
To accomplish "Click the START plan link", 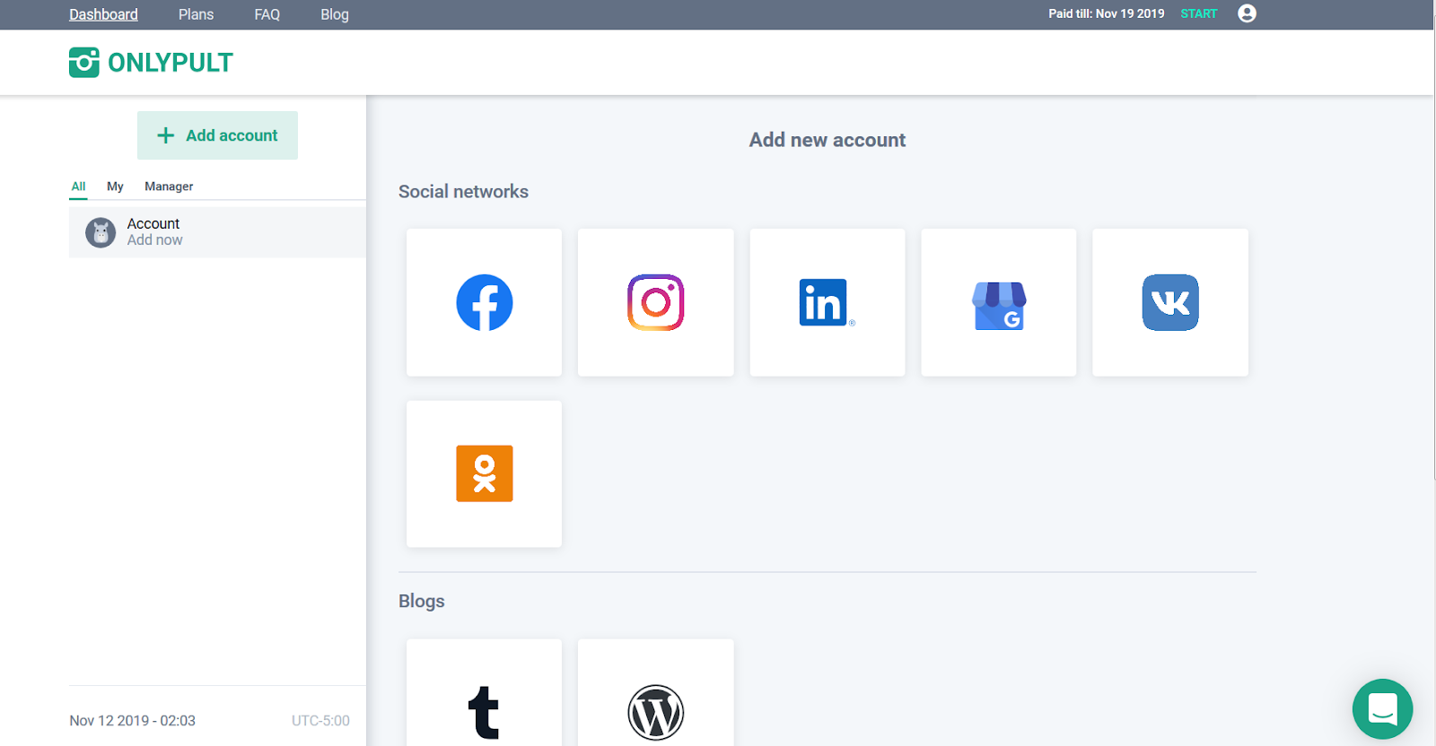I will (1199, 13).
